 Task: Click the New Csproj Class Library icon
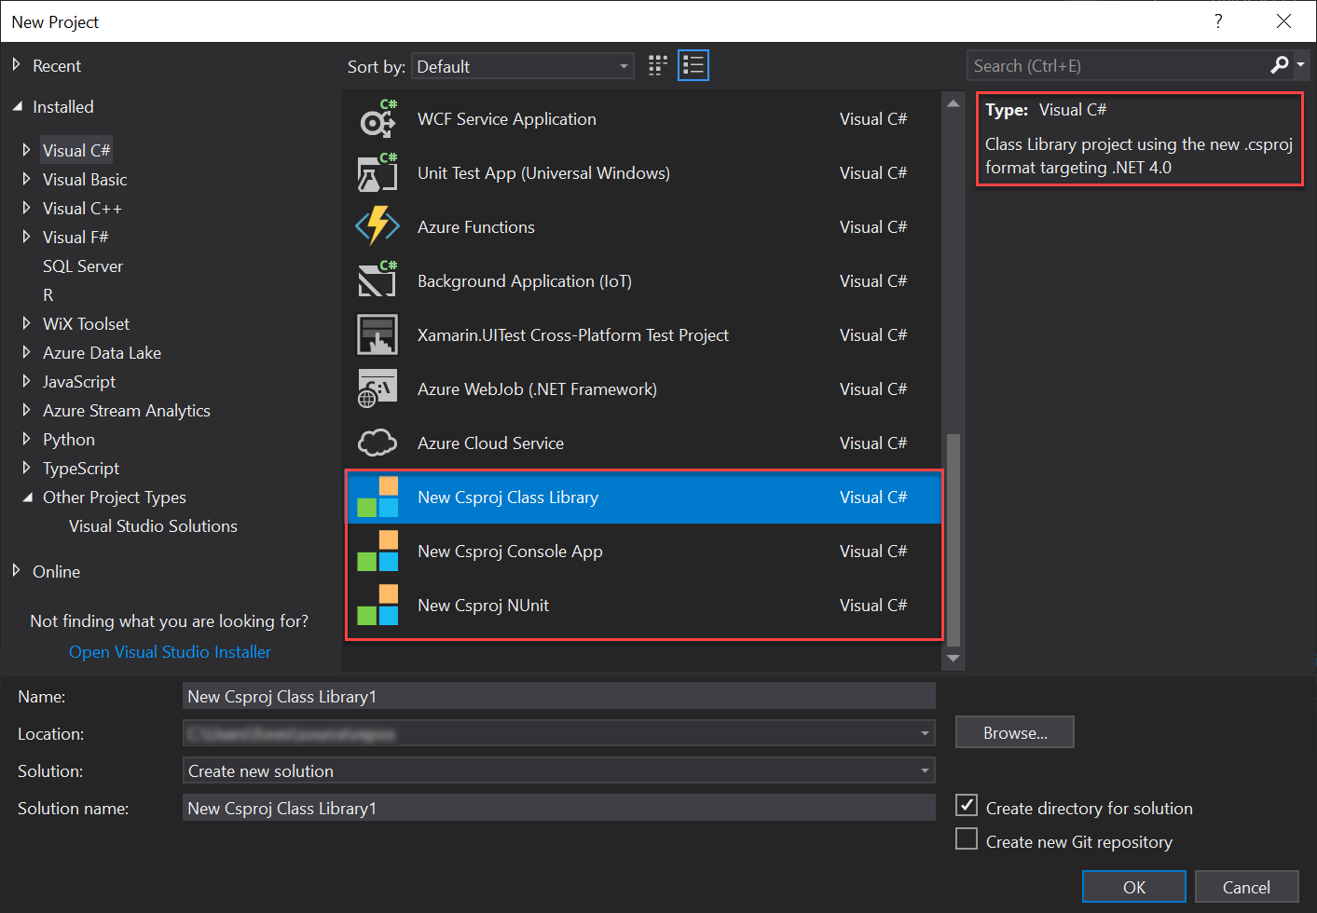(377, 497)
